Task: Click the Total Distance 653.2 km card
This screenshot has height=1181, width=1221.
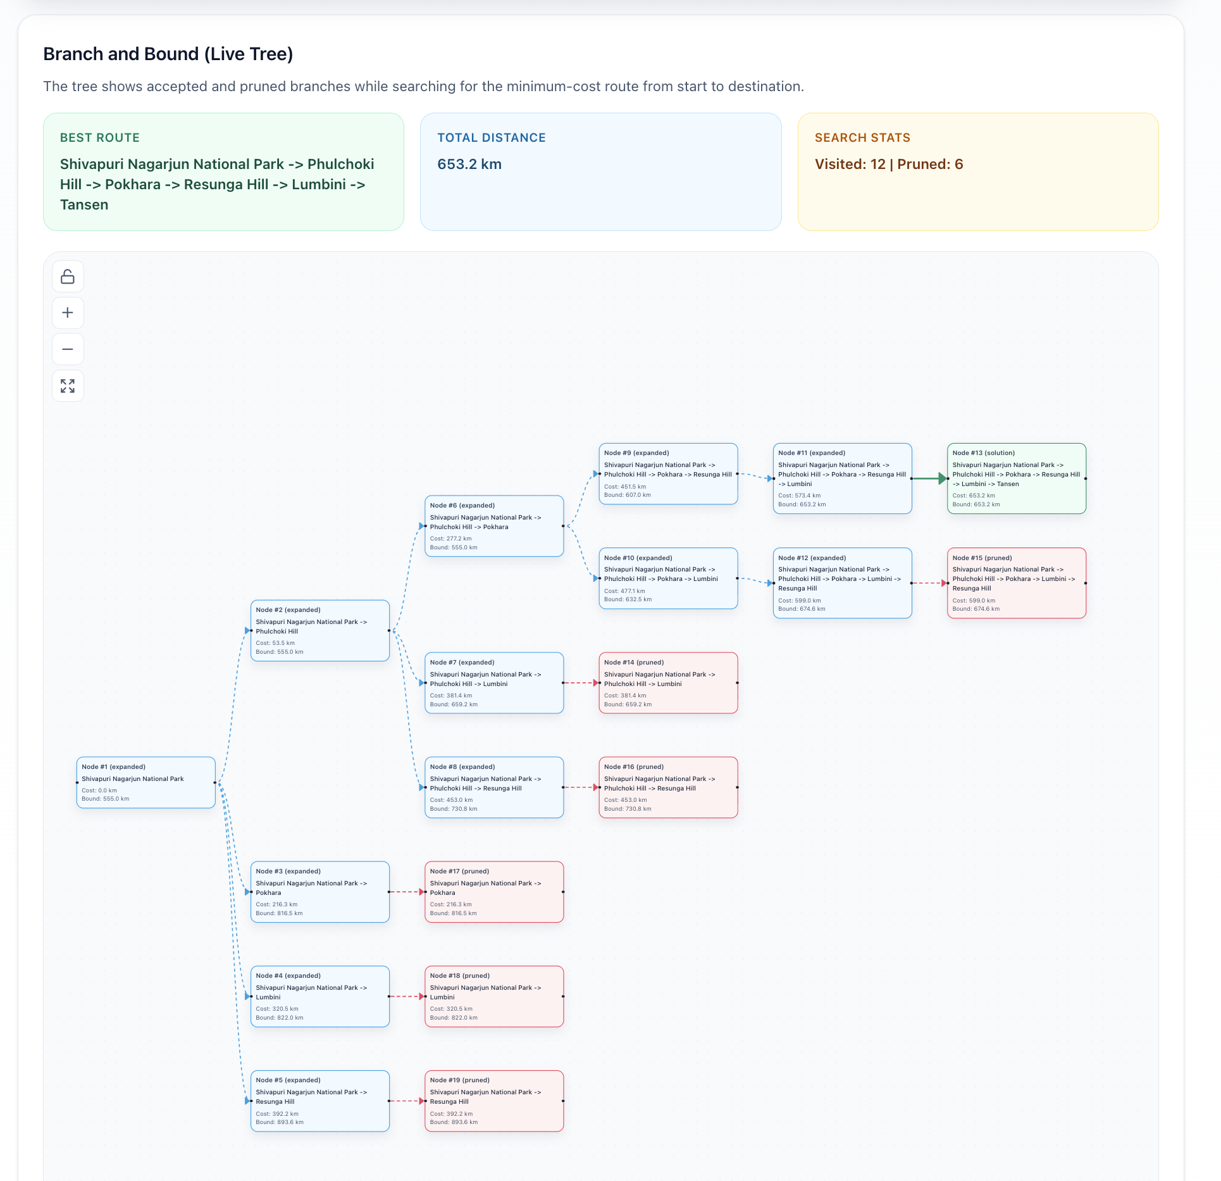Action: 600,172
